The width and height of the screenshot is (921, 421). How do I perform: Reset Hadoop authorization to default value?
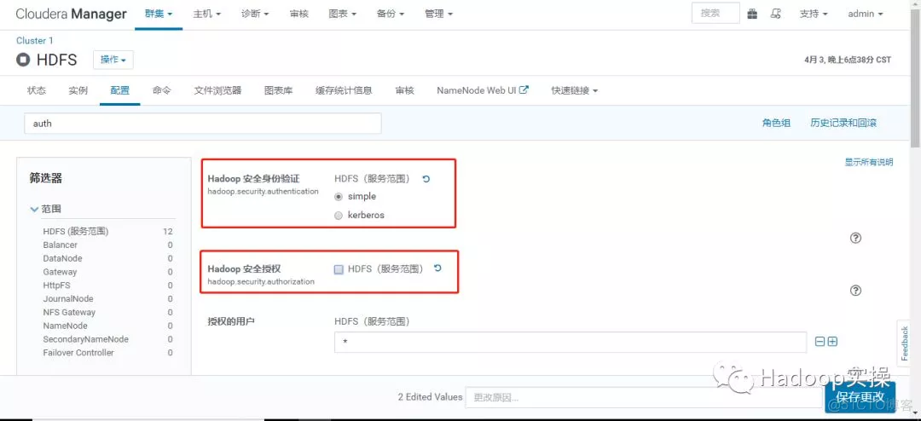click(x=437, y=268)
